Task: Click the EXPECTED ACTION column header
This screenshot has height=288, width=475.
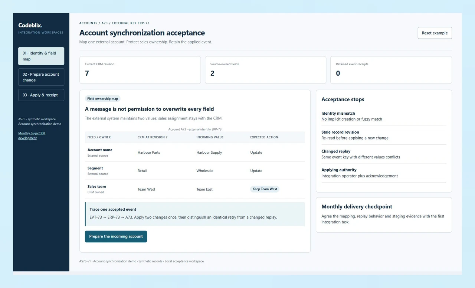Action: (x=264, y=137)
